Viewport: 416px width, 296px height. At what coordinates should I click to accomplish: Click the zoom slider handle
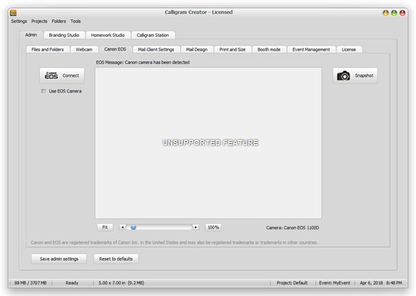134,227
